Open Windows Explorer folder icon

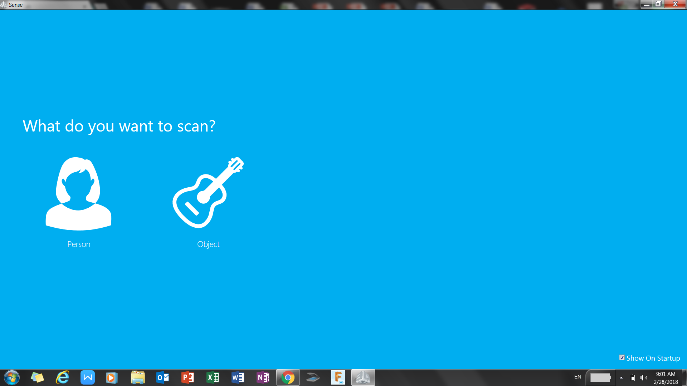(138, 377)
